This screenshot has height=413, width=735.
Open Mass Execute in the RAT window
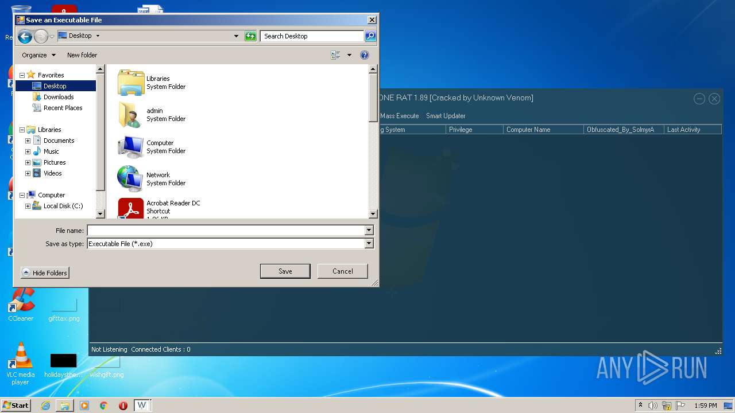(400, 116)
